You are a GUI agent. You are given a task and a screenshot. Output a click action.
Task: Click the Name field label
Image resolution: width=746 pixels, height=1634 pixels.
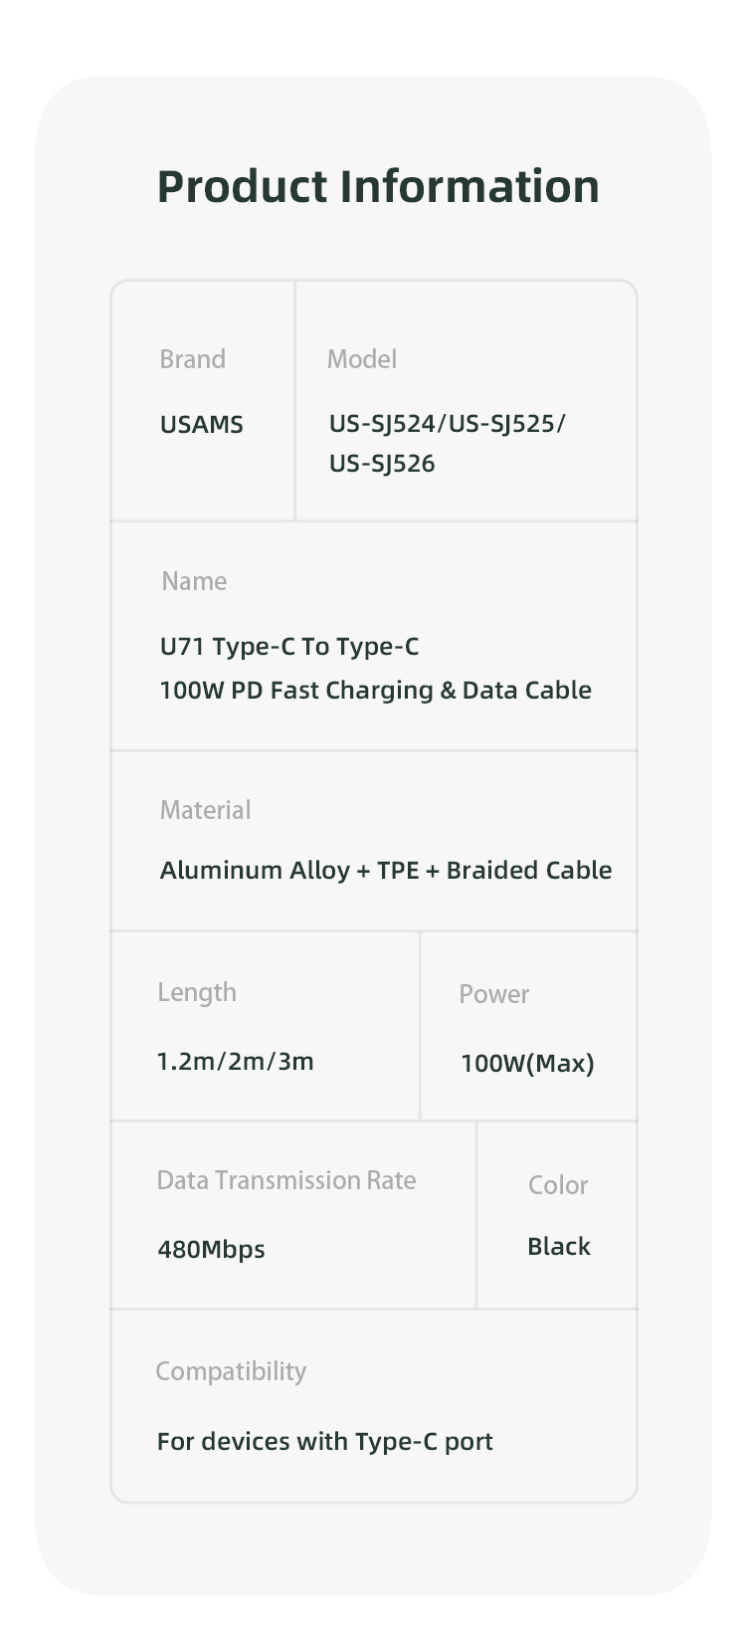(194, 581)
